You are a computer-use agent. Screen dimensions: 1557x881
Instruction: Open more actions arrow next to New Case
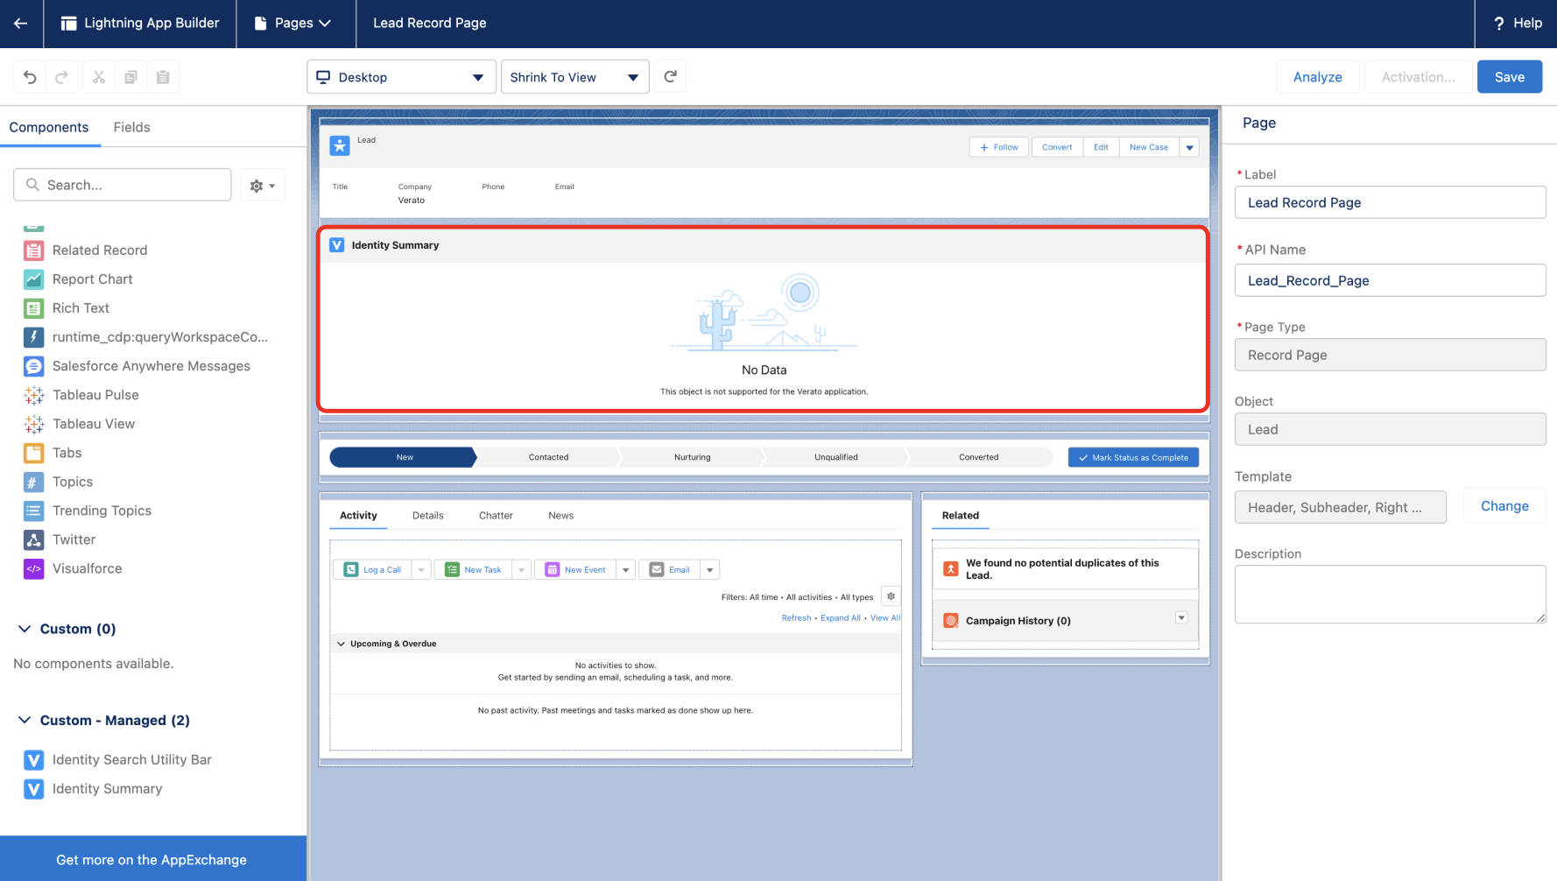(1189, 147)
